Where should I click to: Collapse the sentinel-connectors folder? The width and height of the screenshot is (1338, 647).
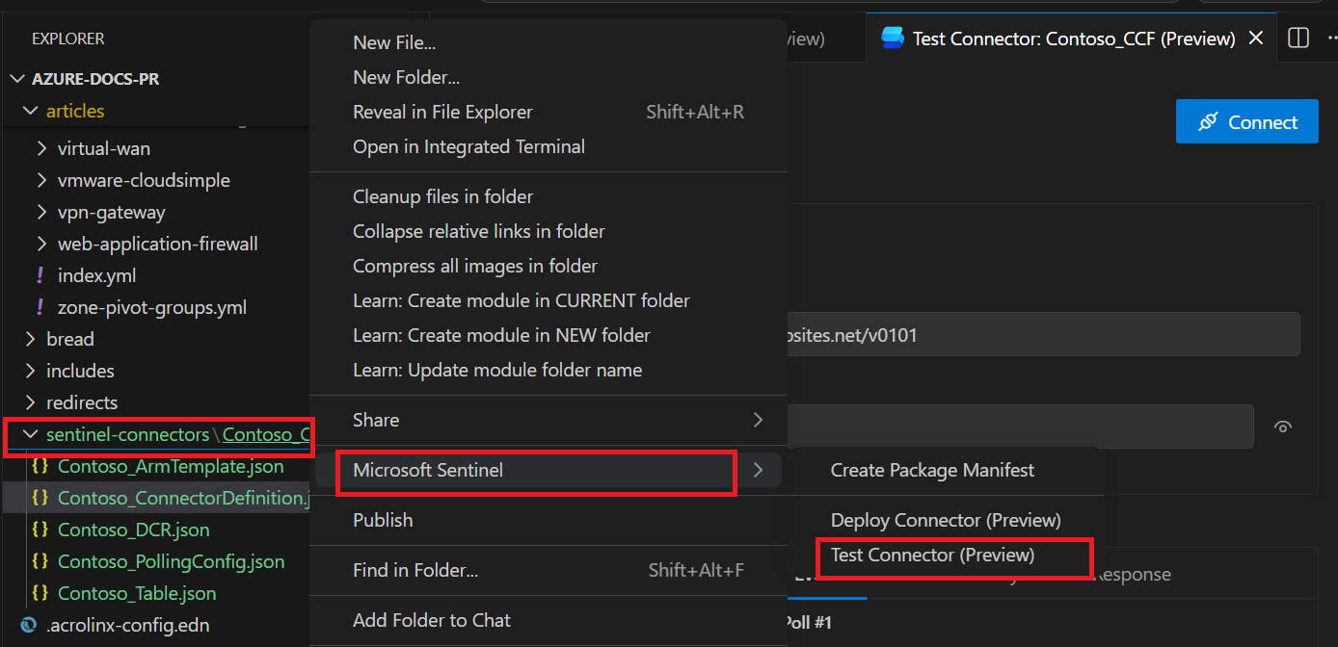point(30,434)
